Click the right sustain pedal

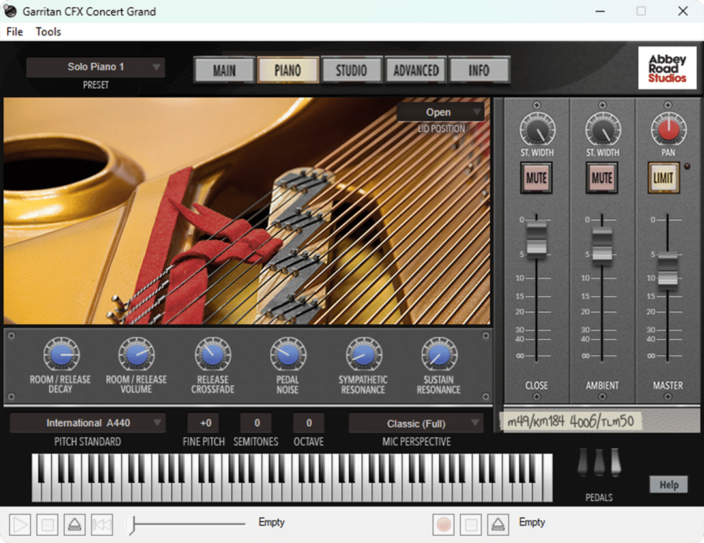[x=615, y=461]
